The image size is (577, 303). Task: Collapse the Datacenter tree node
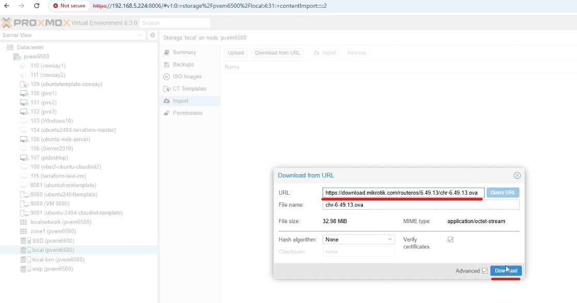point(4,47)
